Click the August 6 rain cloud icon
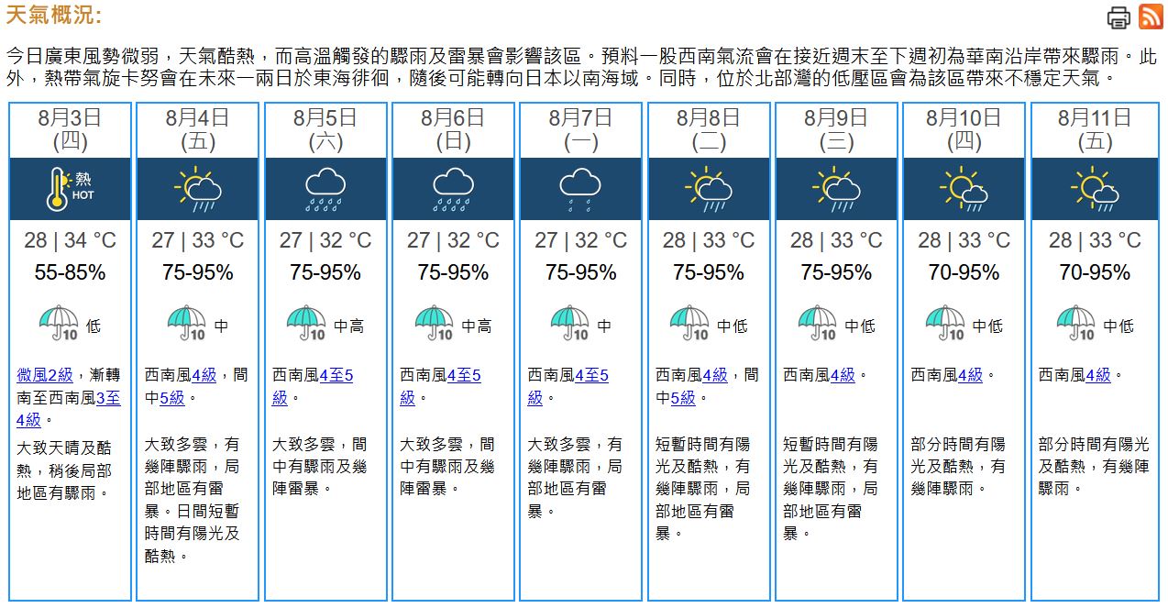 [x=453, y=189]
